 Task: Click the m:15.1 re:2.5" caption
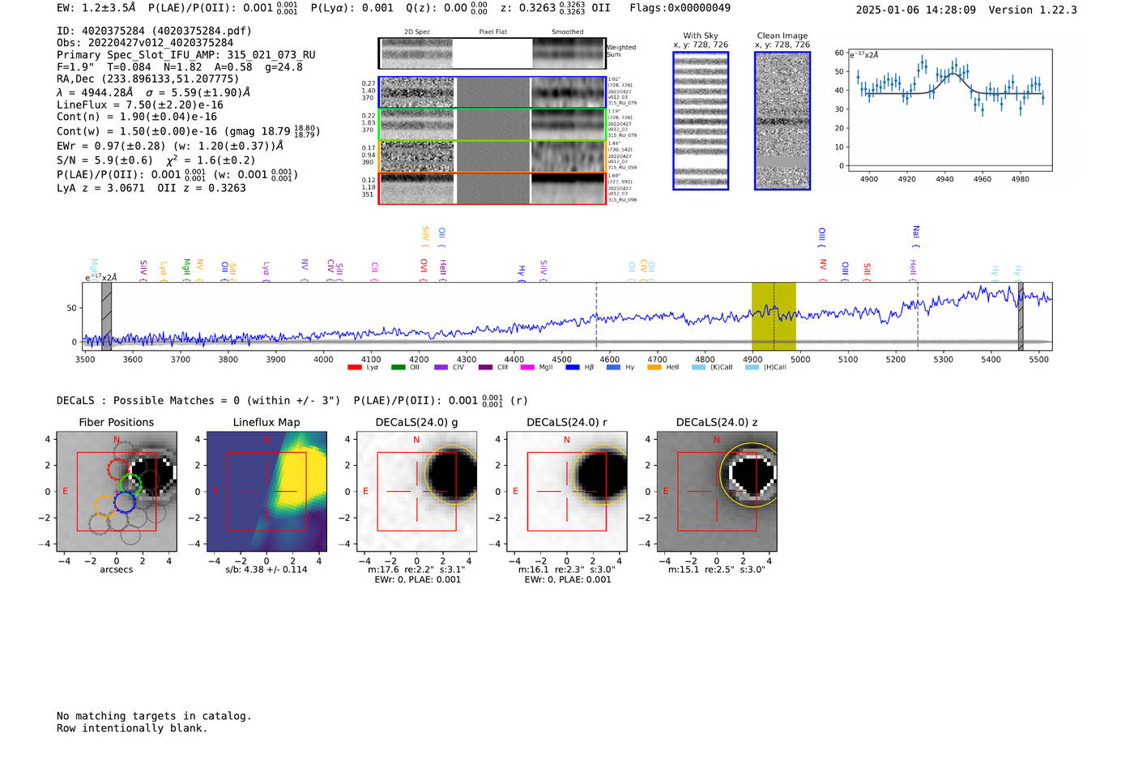coord(717,569)
